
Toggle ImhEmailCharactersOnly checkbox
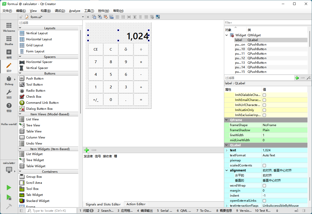pos(264,100)
